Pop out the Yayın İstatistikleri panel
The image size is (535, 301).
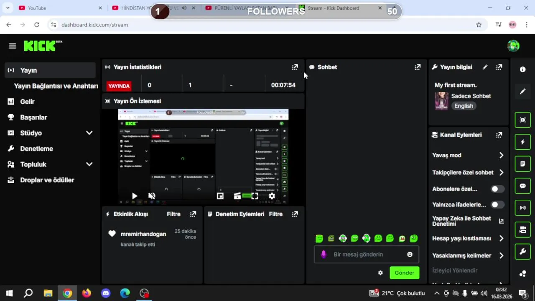[295, 67]
